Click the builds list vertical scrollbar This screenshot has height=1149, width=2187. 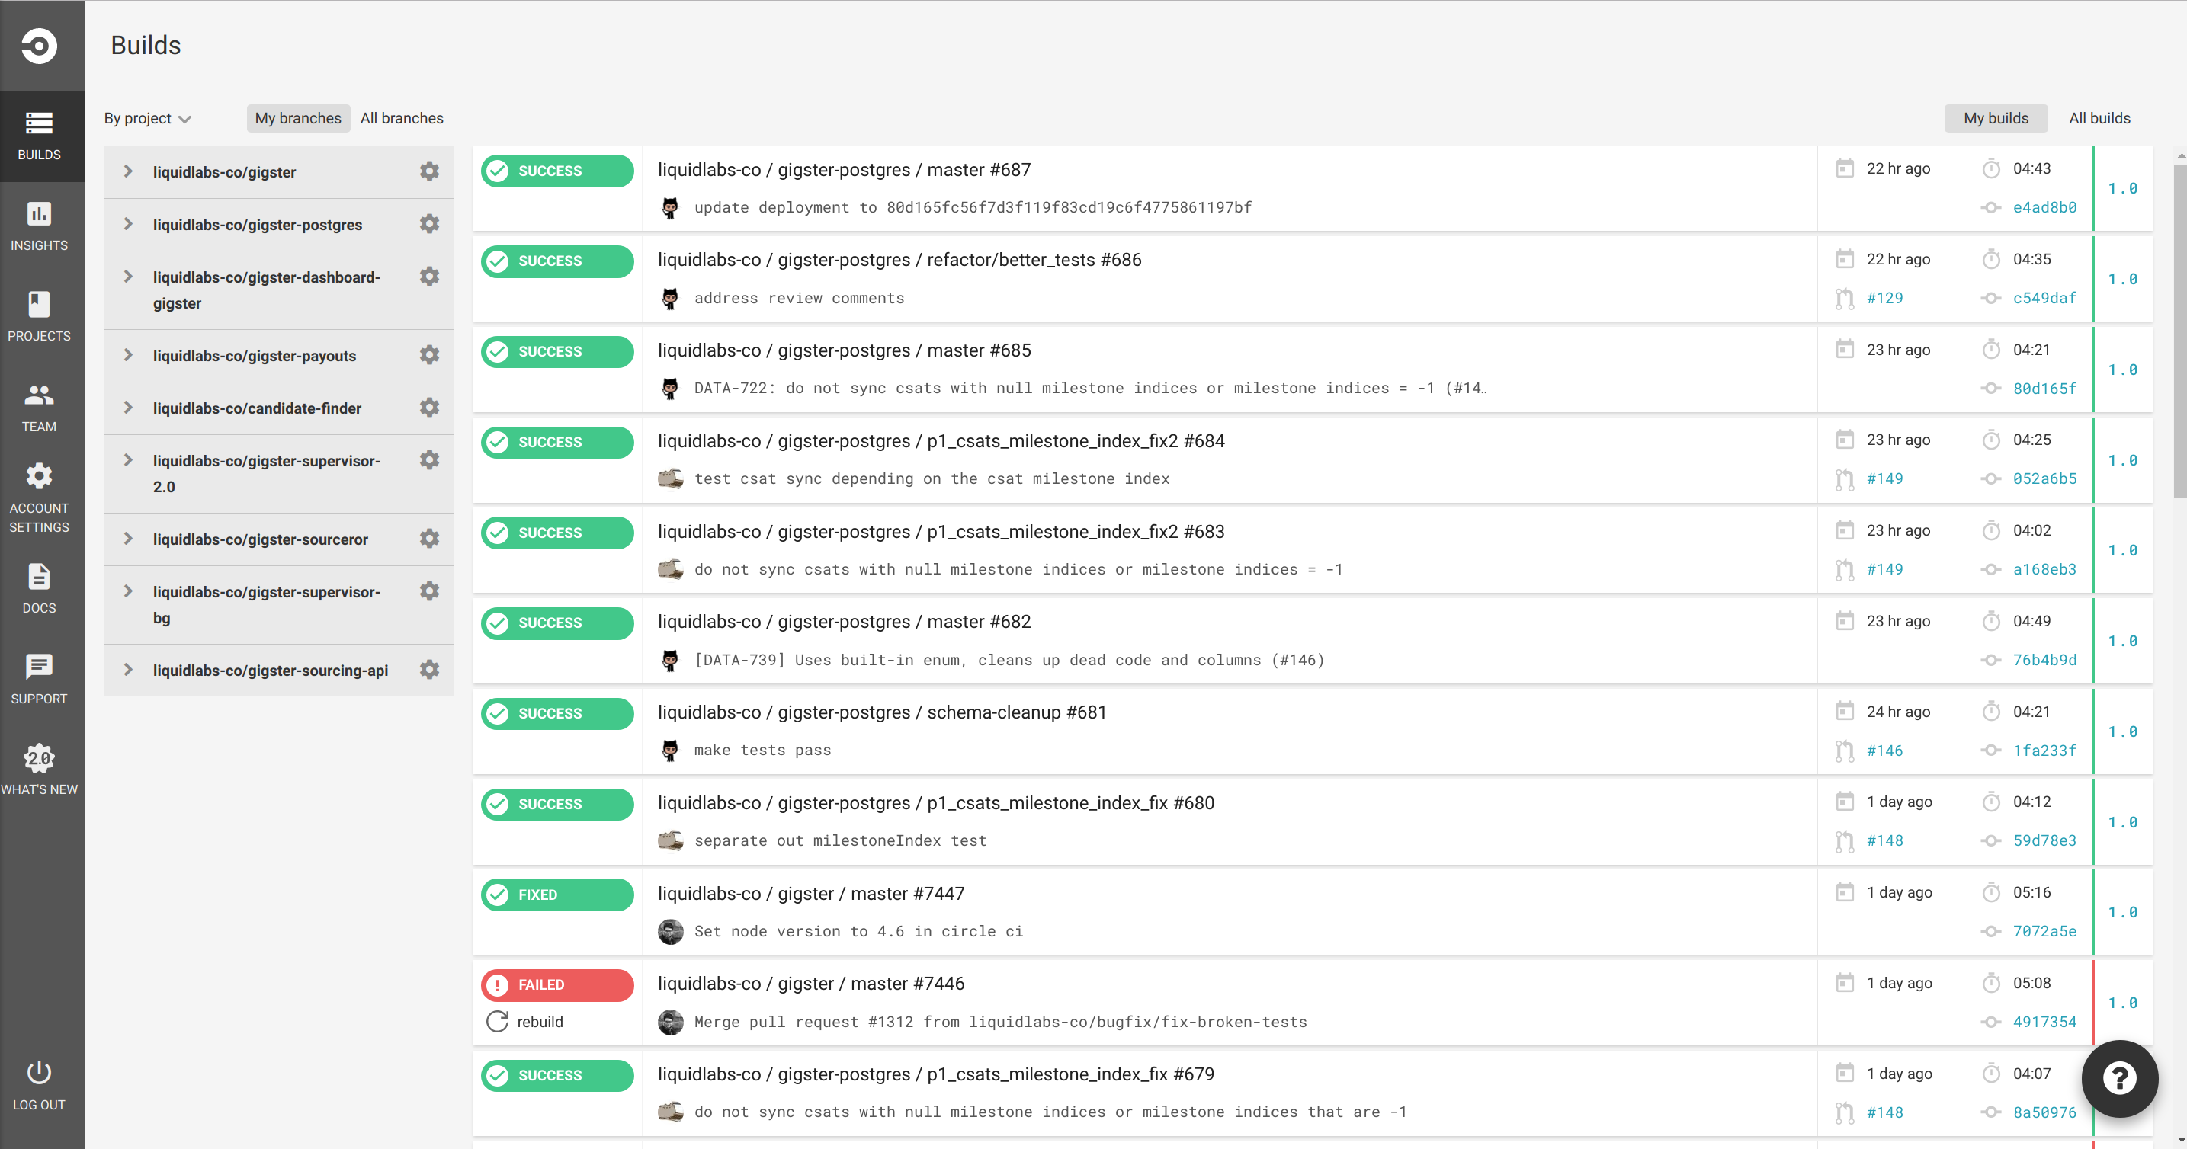[2179, 331]
